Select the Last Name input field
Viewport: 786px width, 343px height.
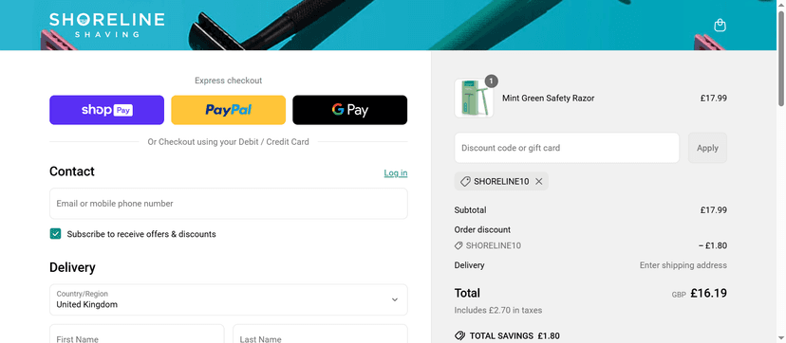[320, 334]
